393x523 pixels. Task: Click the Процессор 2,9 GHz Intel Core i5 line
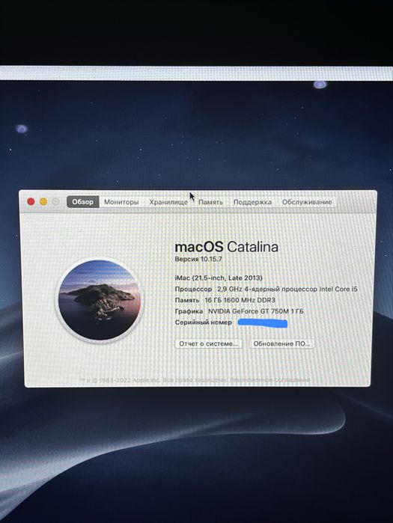[266, 290]
